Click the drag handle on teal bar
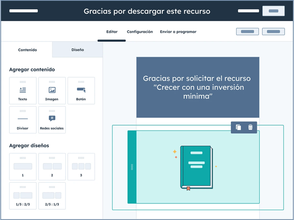This screenshot has width=294, height=220. (x=132, y=167)
